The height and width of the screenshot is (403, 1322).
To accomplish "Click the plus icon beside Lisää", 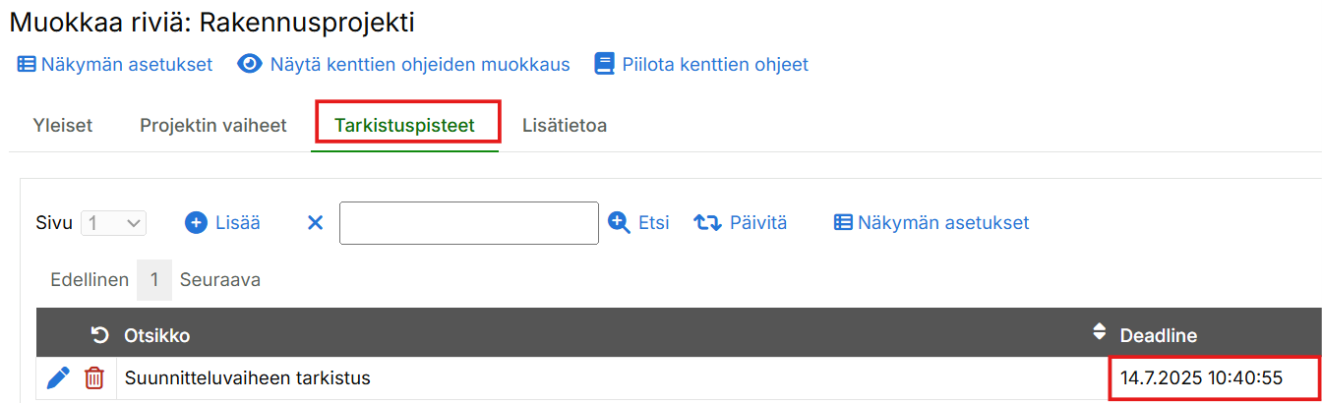I will (x=197, y=223).
